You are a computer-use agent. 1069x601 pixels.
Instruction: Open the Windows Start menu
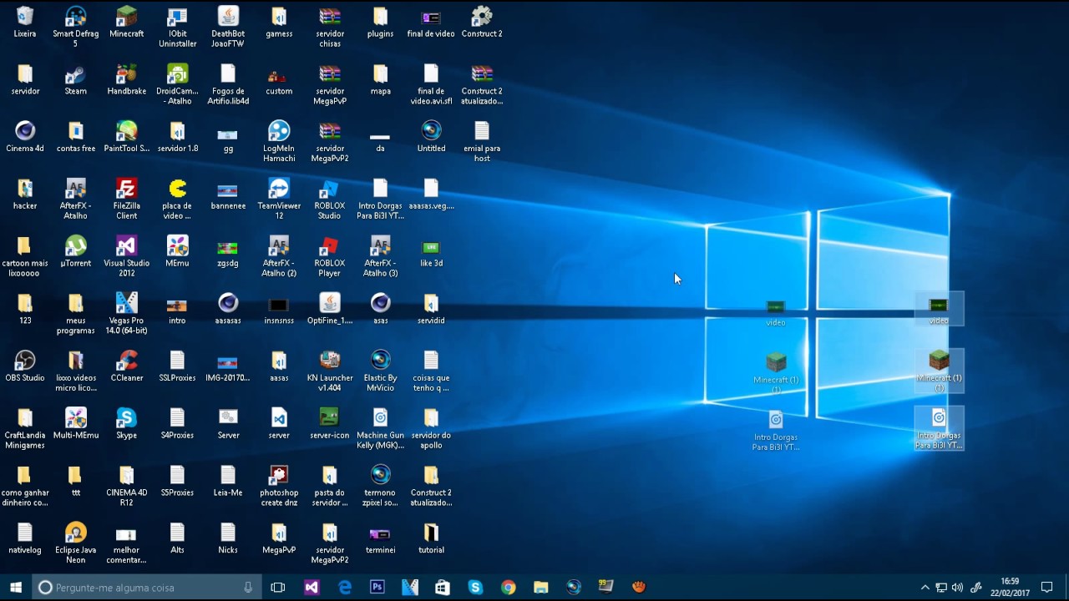[15, 588]
